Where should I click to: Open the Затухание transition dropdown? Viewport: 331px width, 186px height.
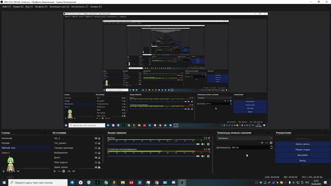(245, 138)
